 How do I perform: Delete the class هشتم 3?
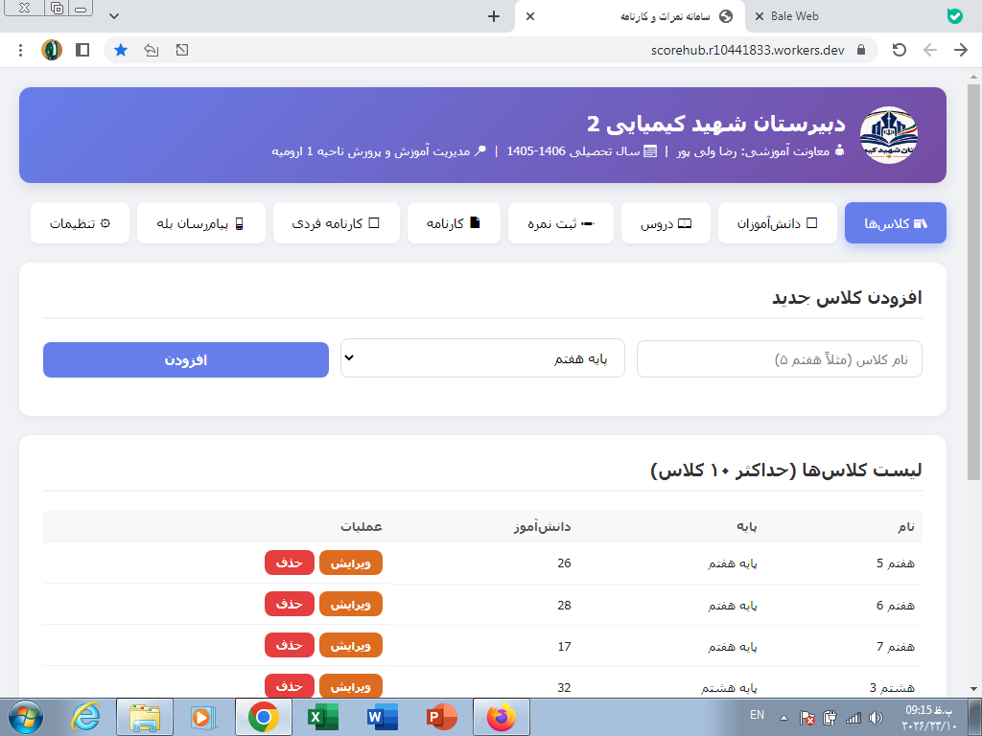290,686
